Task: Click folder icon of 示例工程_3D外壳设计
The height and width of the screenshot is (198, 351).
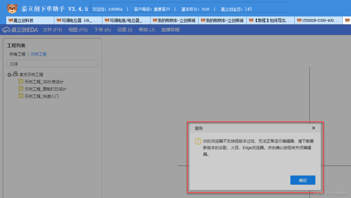Action: pos(21,81)
